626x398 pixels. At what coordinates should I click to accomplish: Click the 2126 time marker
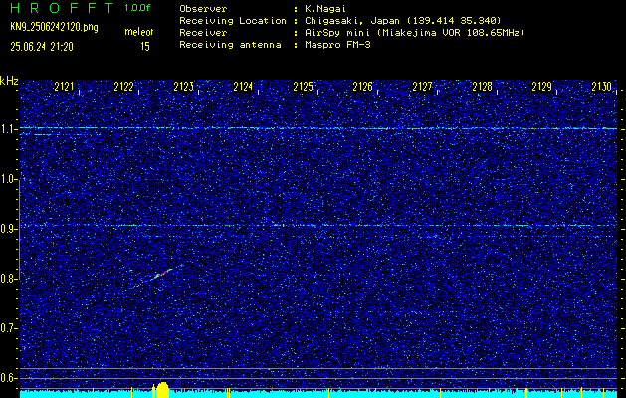(363, 87)
